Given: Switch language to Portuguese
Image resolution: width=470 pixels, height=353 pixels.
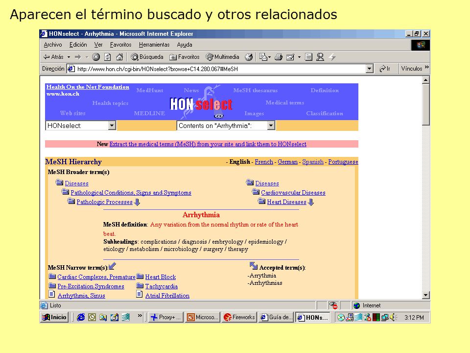Looking at the screenshot, I should (343, 162).
